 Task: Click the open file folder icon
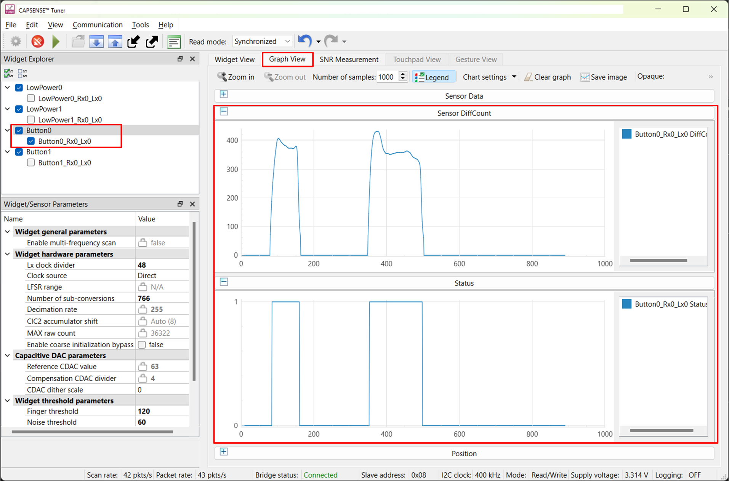[79, 41]
